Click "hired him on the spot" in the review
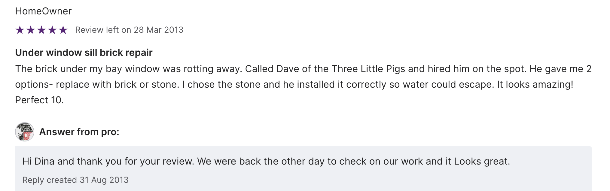 477,69
